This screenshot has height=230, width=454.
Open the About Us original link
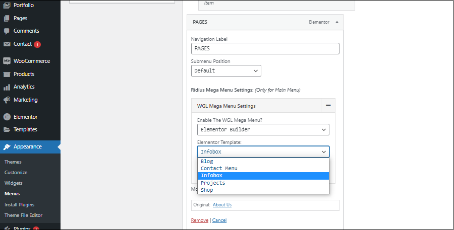222,204
